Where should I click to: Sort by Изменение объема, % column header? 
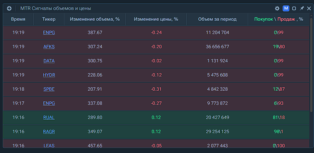tap(95, 19)
